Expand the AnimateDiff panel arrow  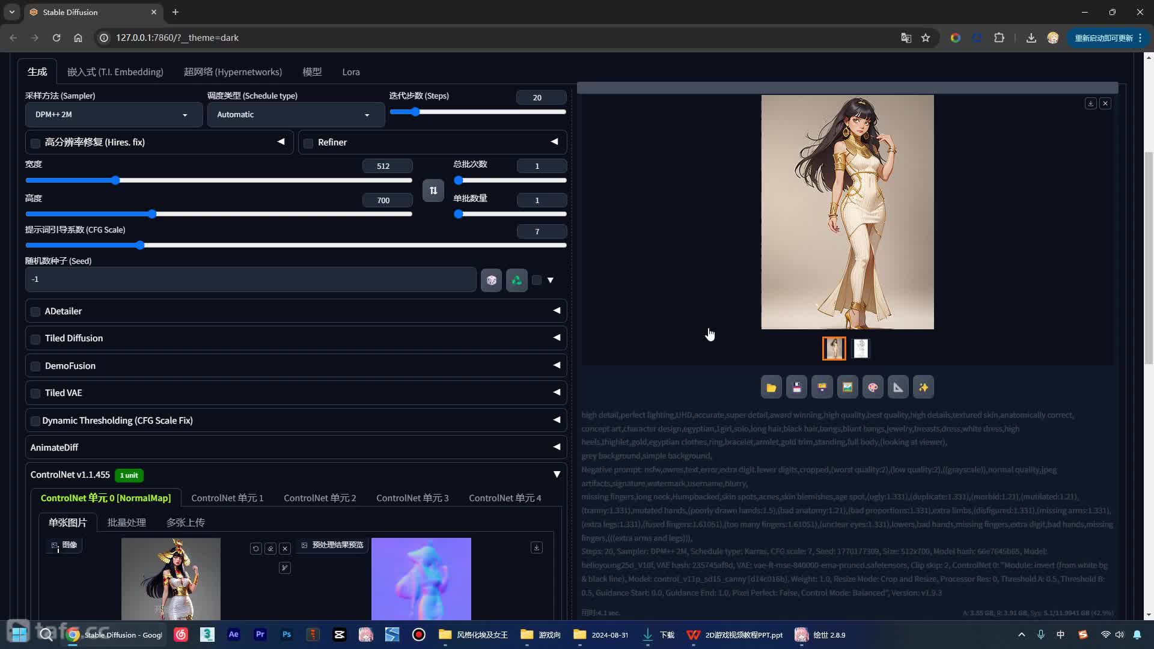(557, 447)
